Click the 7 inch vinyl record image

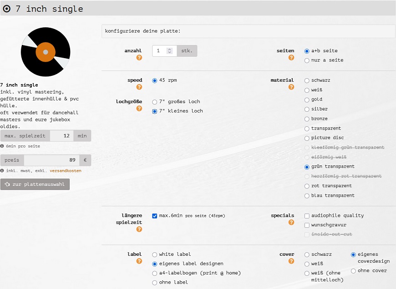(46, 52)
